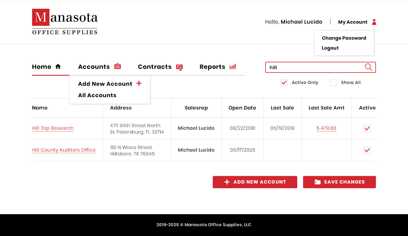This screenshot has width=408, height=236.
Task: Click the Reports bar chart icon
Action: tap(232, 66)
